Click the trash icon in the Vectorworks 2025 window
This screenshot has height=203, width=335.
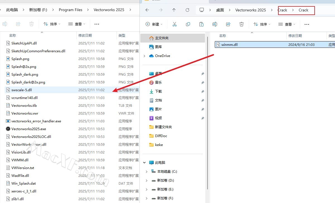(32, 24)
